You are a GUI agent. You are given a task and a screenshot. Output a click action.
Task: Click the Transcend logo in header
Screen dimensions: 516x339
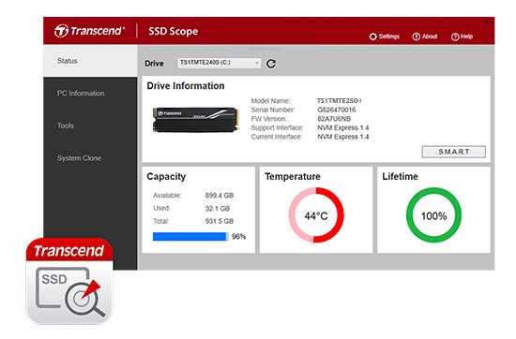[x=89, y=31]
